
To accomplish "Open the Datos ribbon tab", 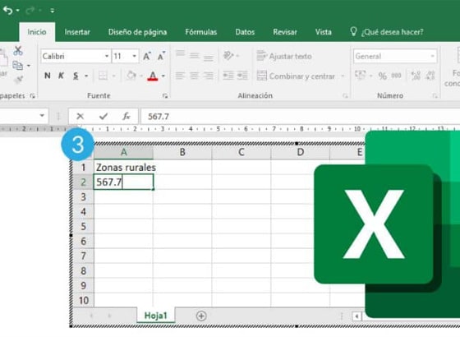I will click(x=245, y=32).
